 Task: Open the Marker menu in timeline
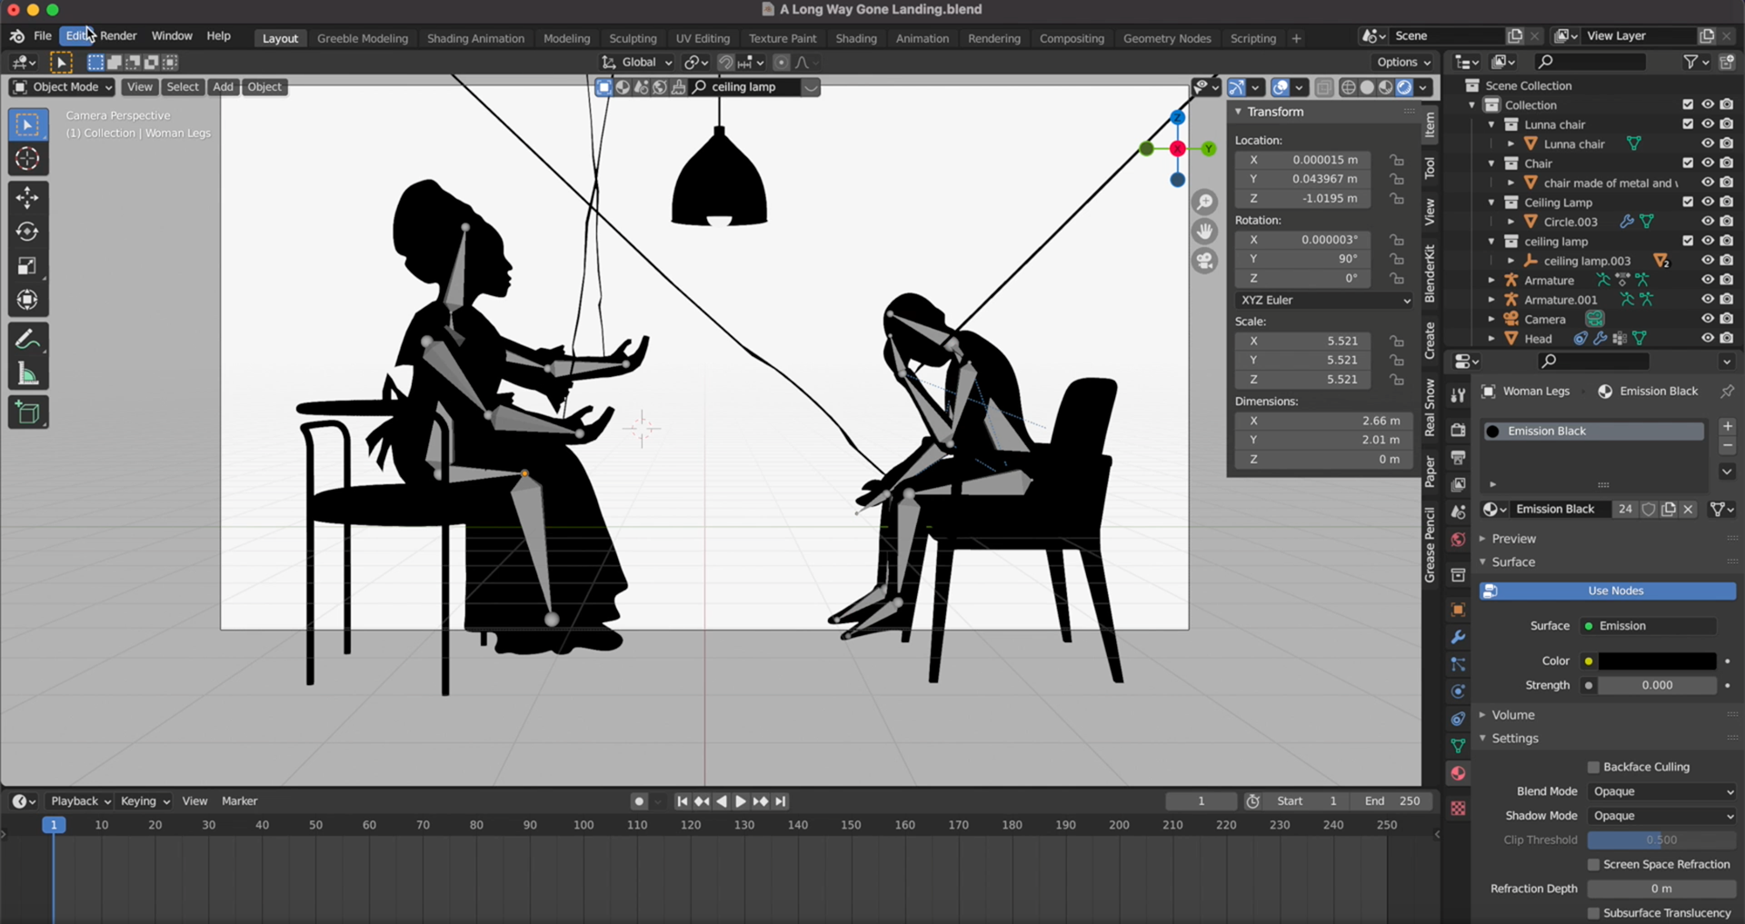[240, 801]
